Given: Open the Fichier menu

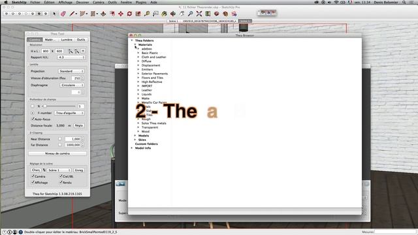Looking at the screenshot, I should coord(35,2).
